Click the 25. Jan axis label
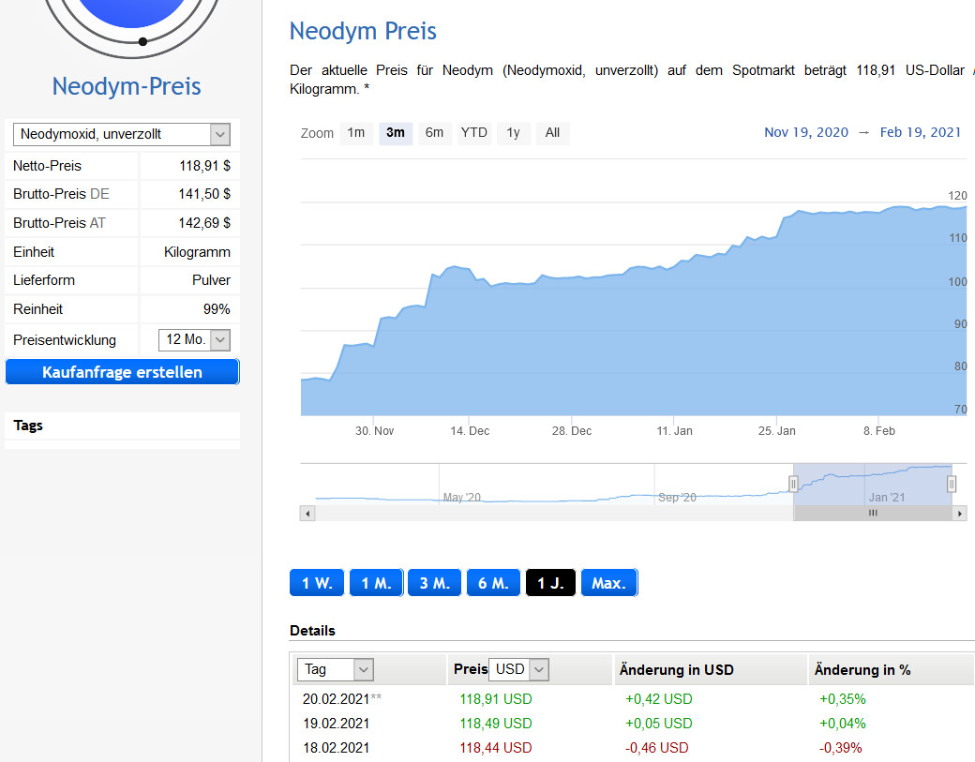Viewport: 975px width, 762px height. [776, 431]
